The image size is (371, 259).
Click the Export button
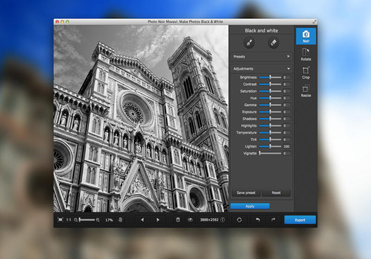tap(300, 220)
